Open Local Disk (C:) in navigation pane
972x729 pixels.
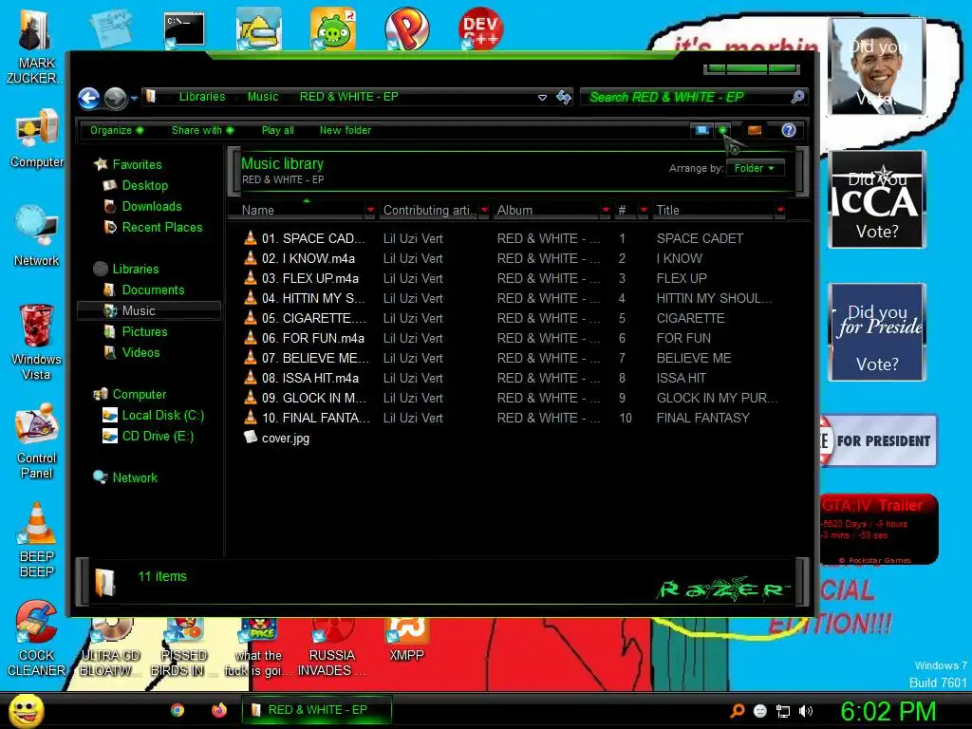point(162,415)
